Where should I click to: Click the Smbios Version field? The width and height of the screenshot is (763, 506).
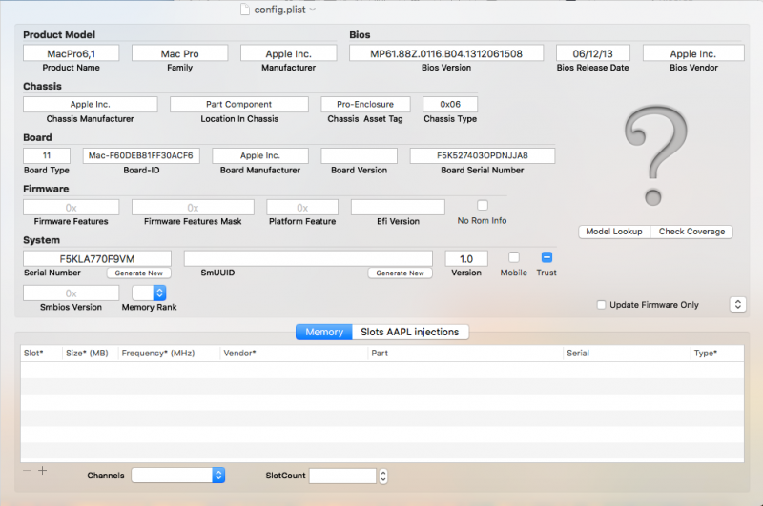coord(71,293)
